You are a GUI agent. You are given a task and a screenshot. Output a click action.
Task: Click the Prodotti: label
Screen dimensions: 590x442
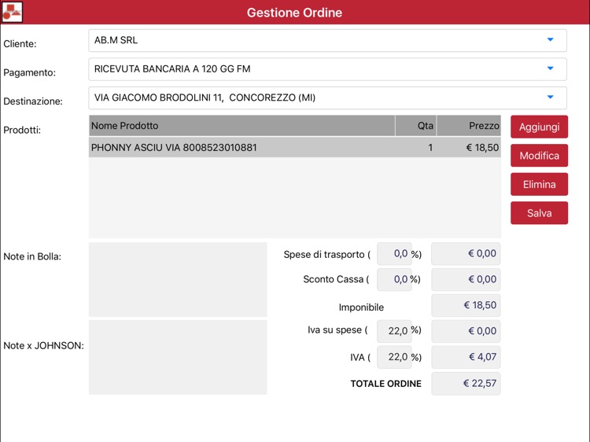click(22, 130)
